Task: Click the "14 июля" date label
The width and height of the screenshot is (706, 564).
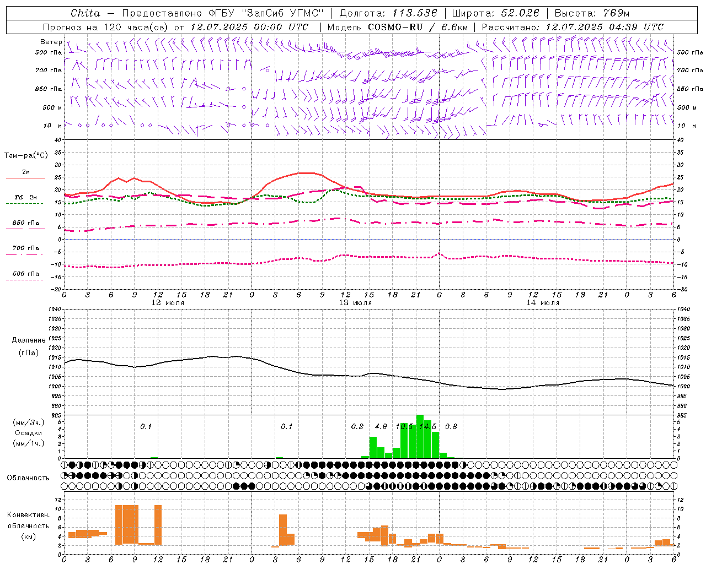Action: (x=543, y=303)
